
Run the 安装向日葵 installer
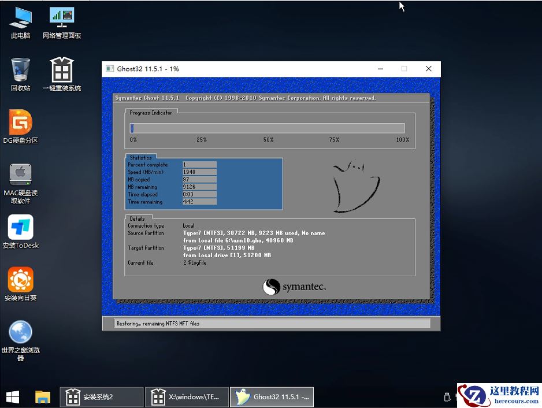tap(20, 280)
